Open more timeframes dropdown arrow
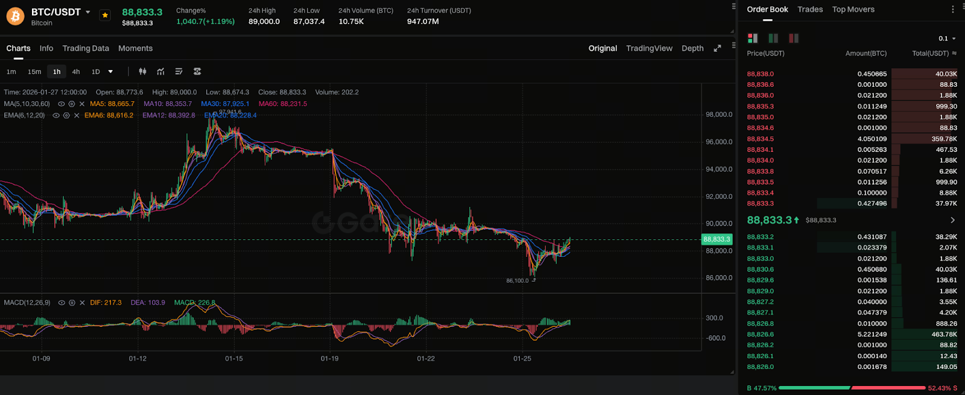This screenshot has width=965, height=395. 110,72
